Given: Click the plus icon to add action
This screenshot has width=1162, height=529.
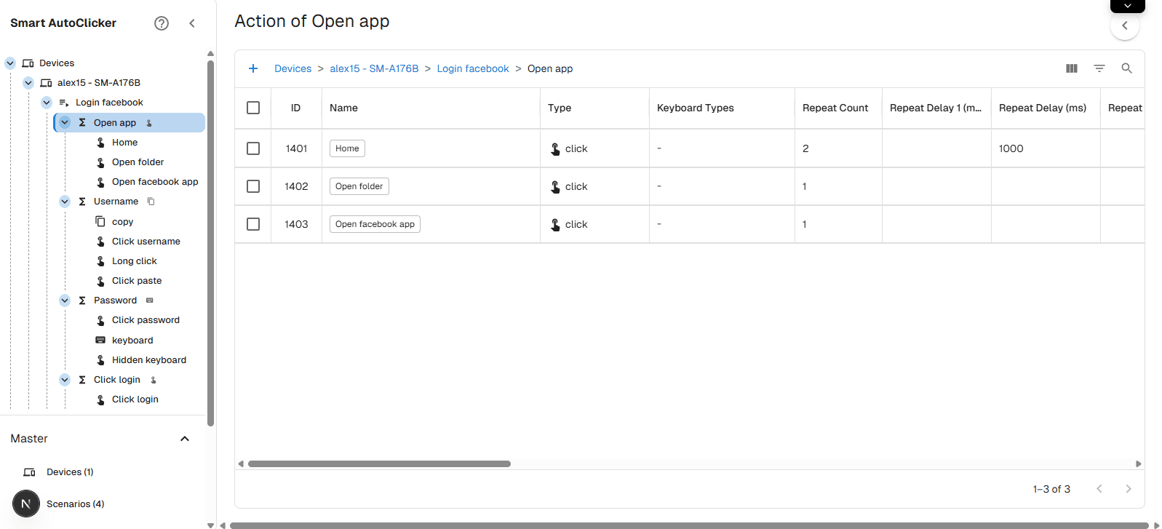Looking at the screenshot, I should tap(253, 68).
